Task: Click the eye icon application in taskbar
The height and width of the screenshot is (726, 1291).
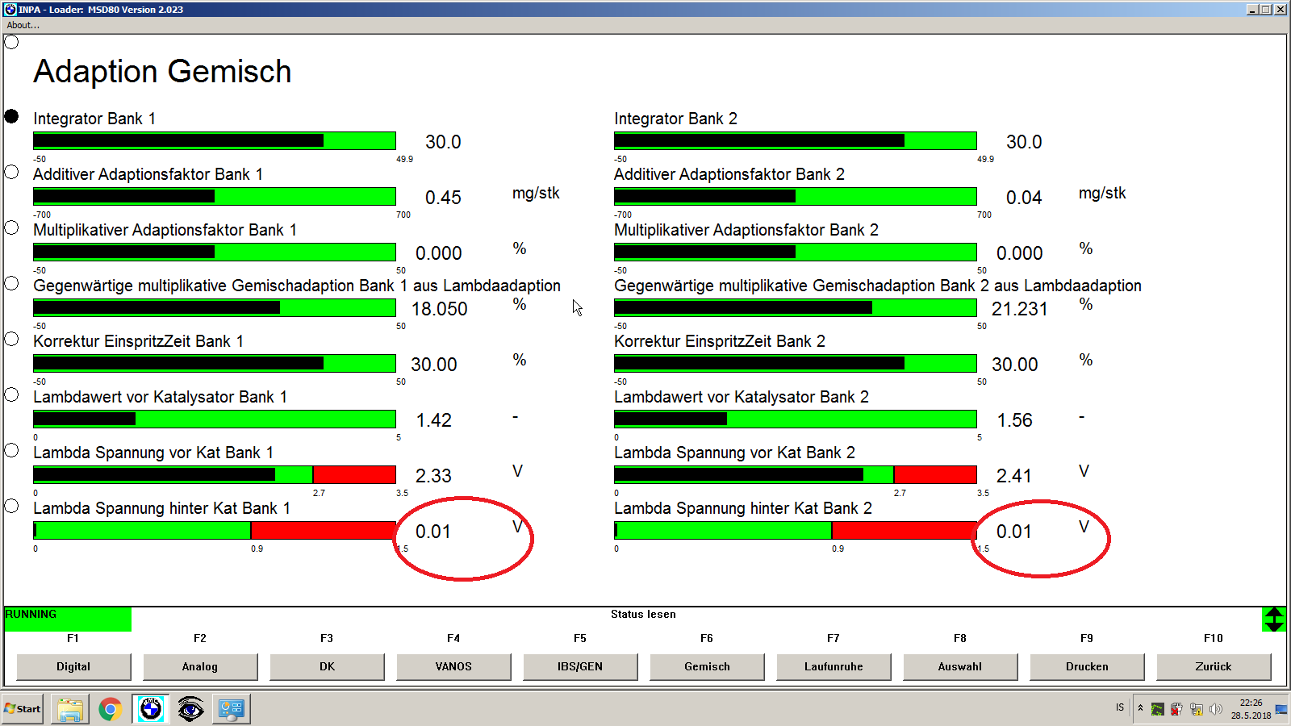Action: (x=190, y=709)
